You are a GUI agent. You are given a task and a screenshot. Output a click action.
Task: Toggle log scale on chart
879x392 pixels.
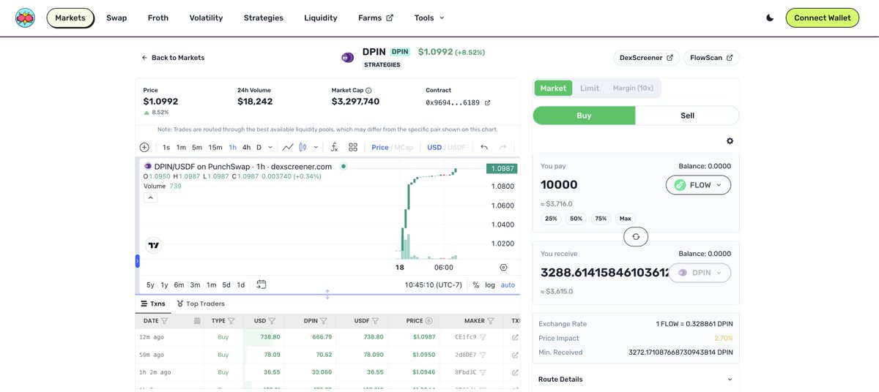[x=490, y=284]
